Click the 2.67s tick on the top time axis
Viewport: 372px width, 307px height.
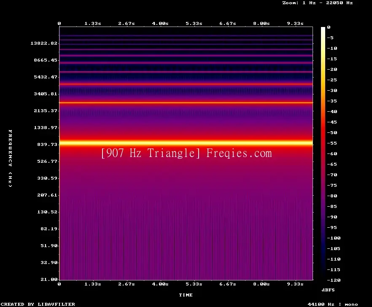(127, 24)
